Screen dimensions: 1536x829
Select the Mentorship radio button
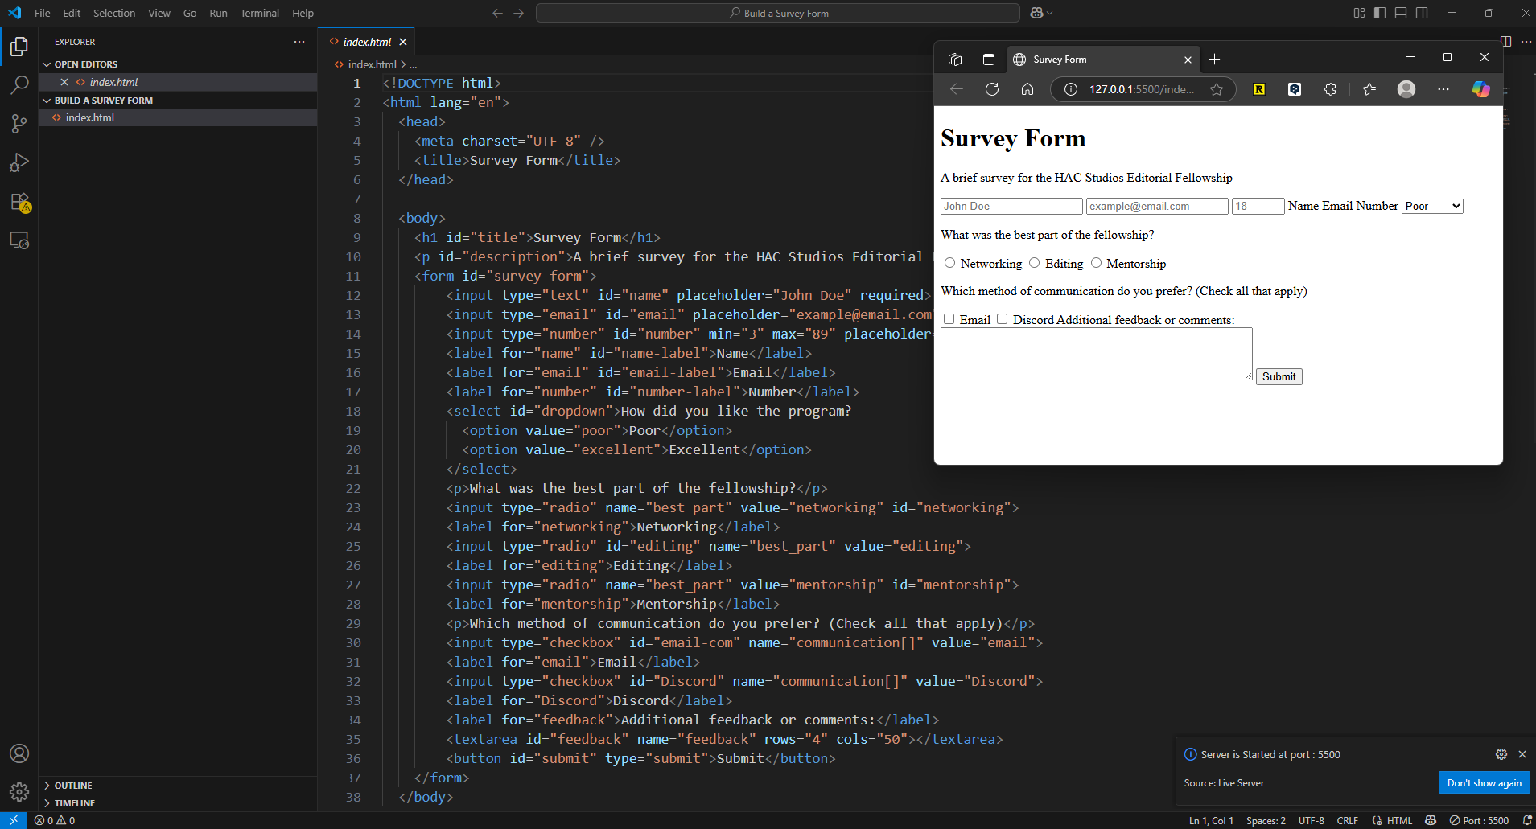tap(1096, 263)
